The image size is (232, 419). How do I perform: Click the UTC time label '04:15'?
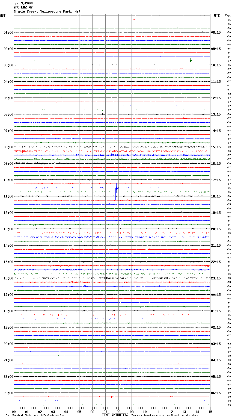pyautogui.click(x=216, y=360)
